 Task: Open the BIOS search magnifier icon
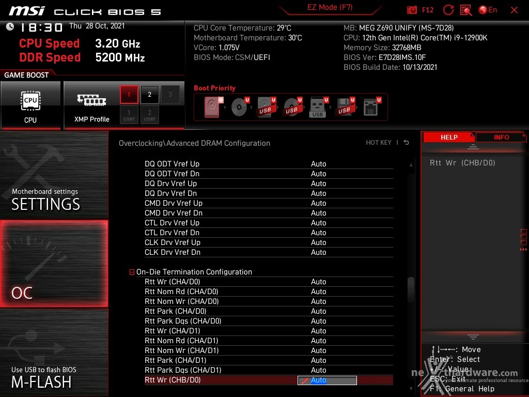(x=466, y=10)
